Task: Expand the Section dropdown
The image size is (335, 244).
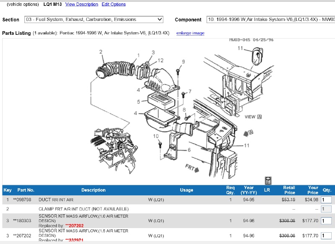Action: (x=94, y=19)
